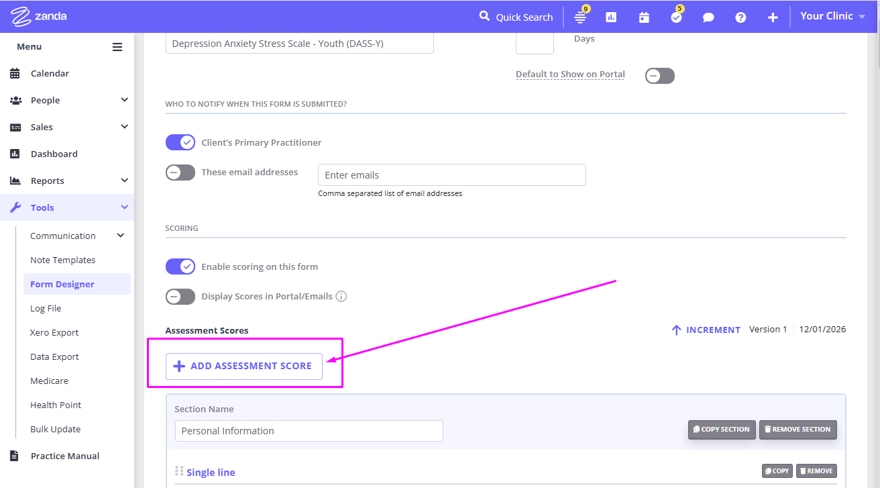Open the notifications icon with badge 9
The image size is (880, 488).
(580, 16)
